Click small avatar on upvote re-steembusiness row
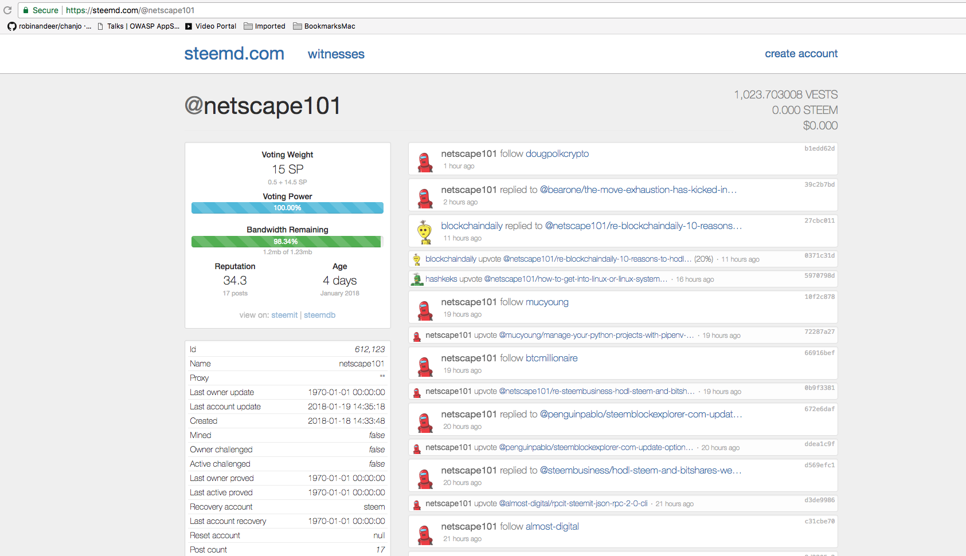The width and height of the screenshot is (966, 556). coord(417,392)
